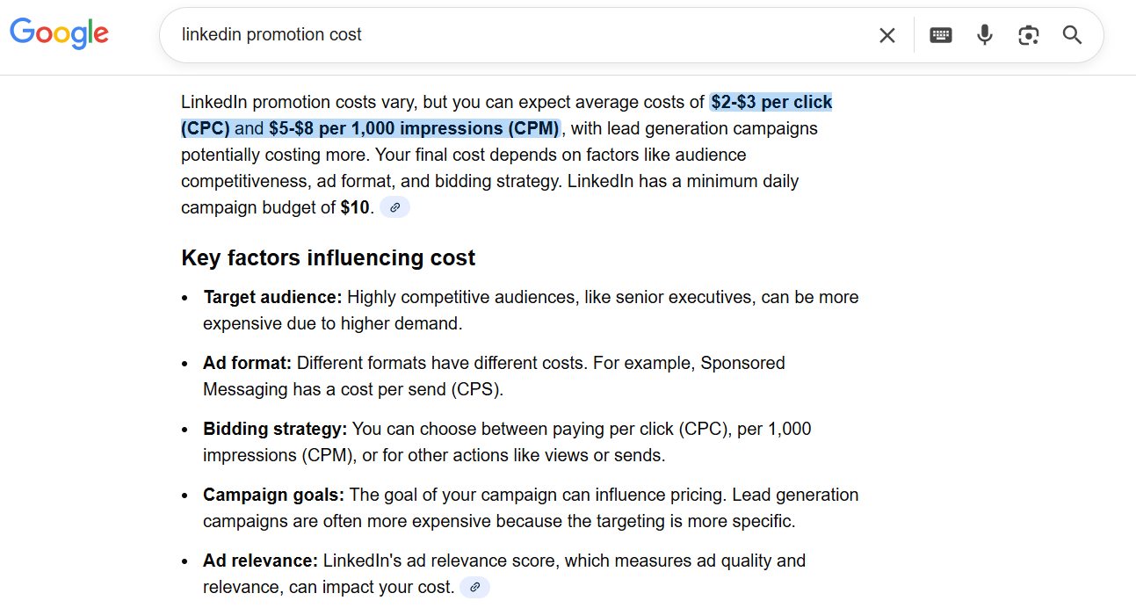Click the bold "Ad format:" label
Image resolution: width=1136 pixels, height=615 pixels.
pyautogui.click(x=247, y=363)
